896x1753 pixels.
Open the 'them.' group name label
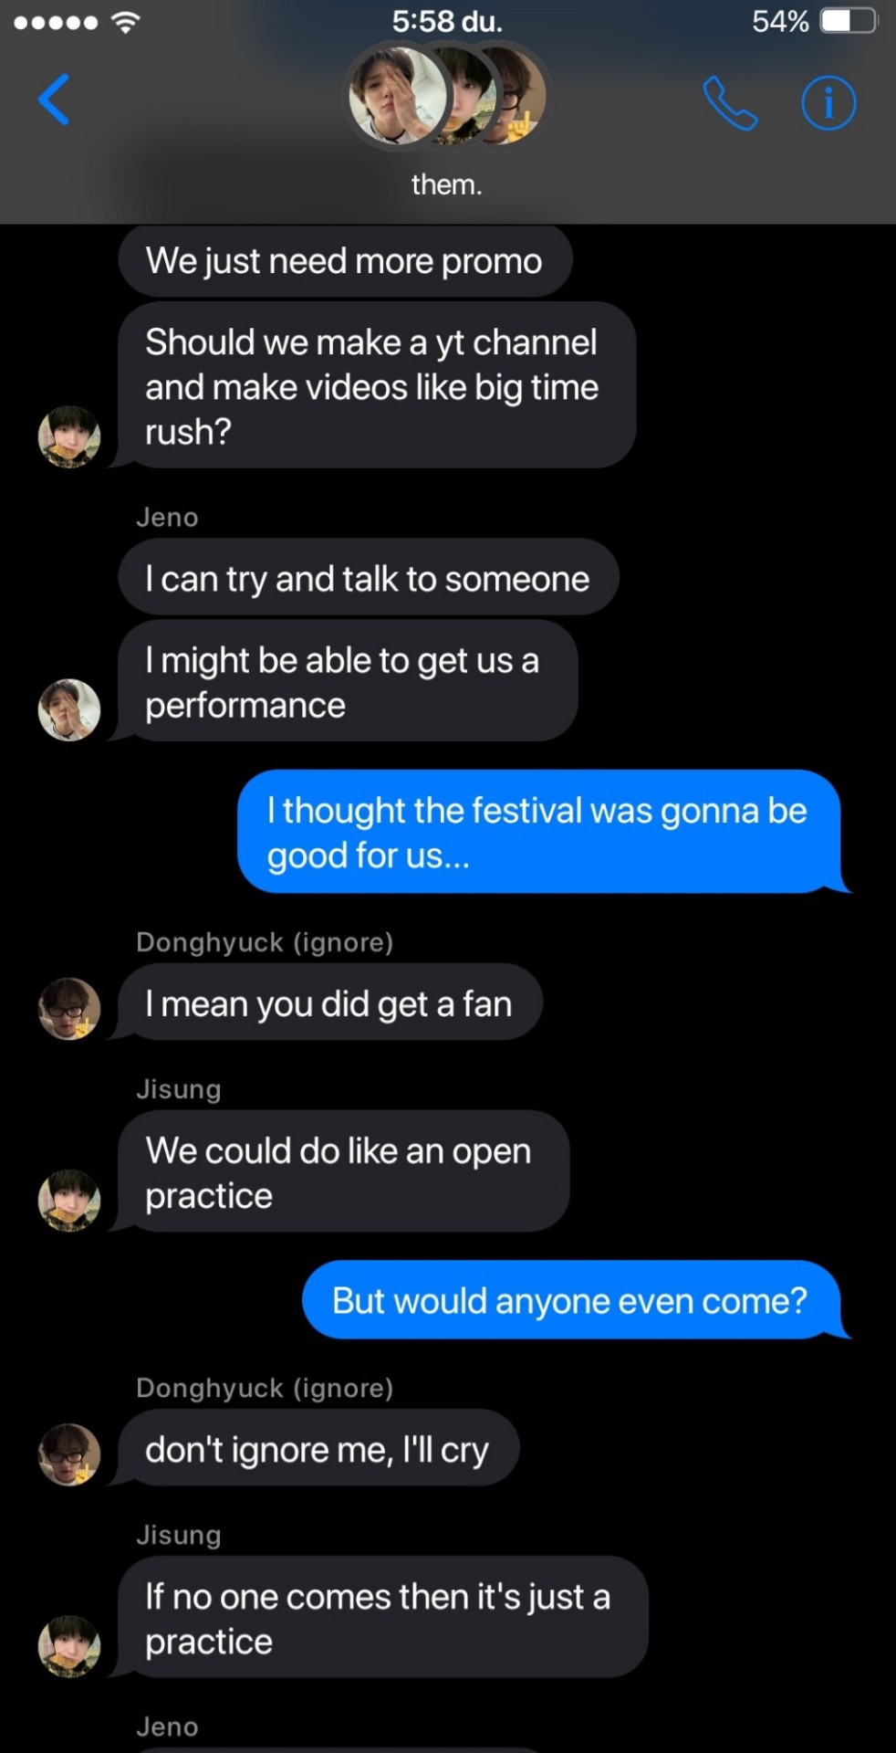446,184
